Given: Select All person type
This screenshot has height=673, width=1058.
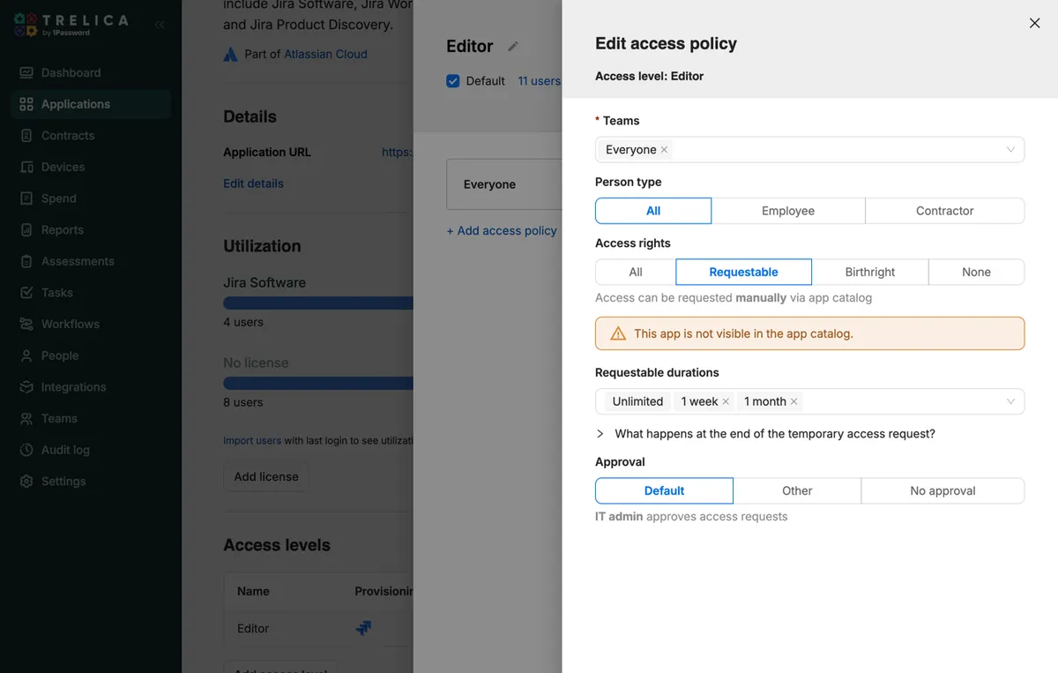Looking at the screenshot, I should click(x=653, y=211).
